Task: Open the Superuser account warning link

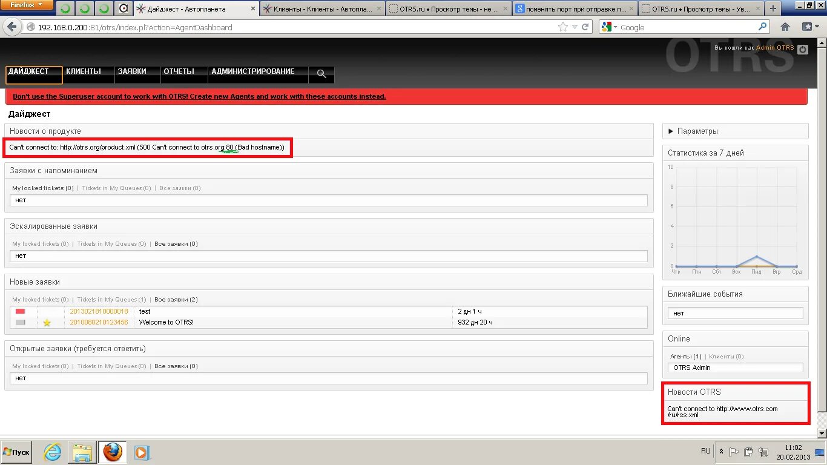Action: [199, 96]
